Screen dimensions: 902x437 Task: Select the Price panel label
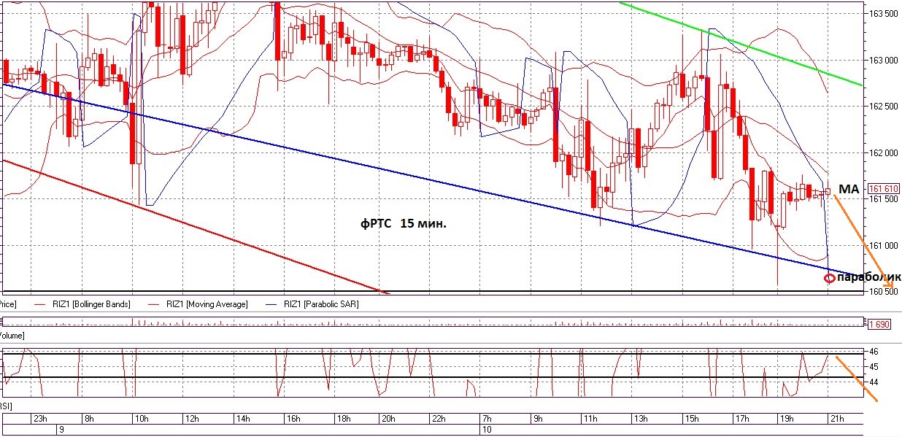click(8, 304)
